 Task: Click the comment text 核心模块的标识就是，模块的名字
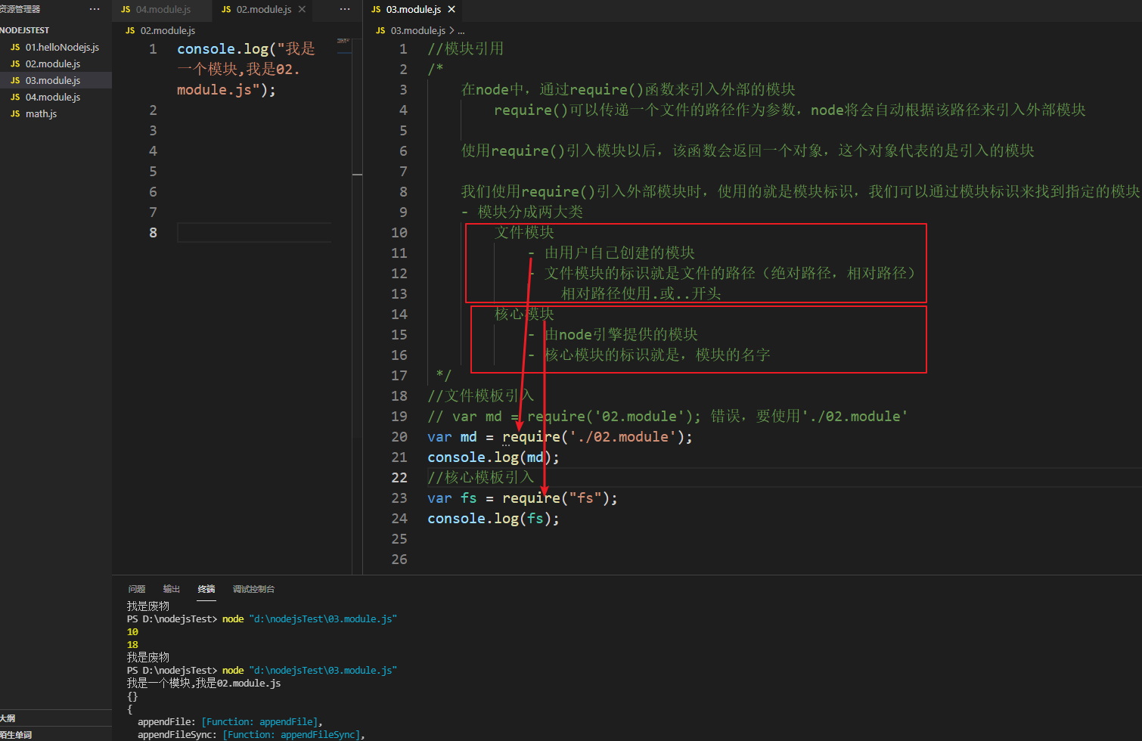pos(657,355)
